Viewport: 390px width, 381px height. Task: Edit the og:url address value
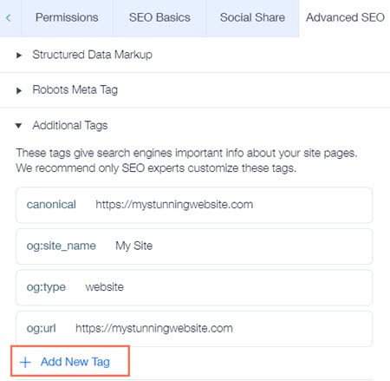point(154,328)
